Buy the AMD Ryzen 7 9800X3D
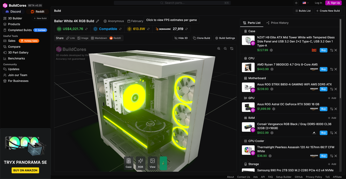Screen dimensions: 346x179 [x=323, y=69]
